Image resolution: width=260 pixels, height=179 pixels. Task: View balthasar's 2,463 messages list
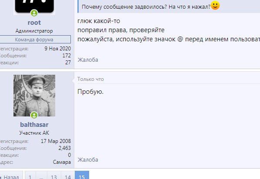click(x=65, y=148)
